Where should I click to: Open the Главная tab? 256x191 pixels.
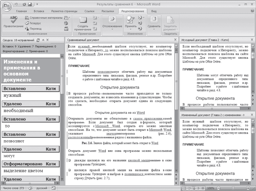coord(21,11)
